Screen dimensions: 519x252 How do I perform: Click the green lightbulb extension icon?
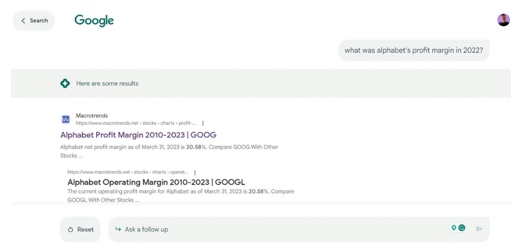(453, 228)
